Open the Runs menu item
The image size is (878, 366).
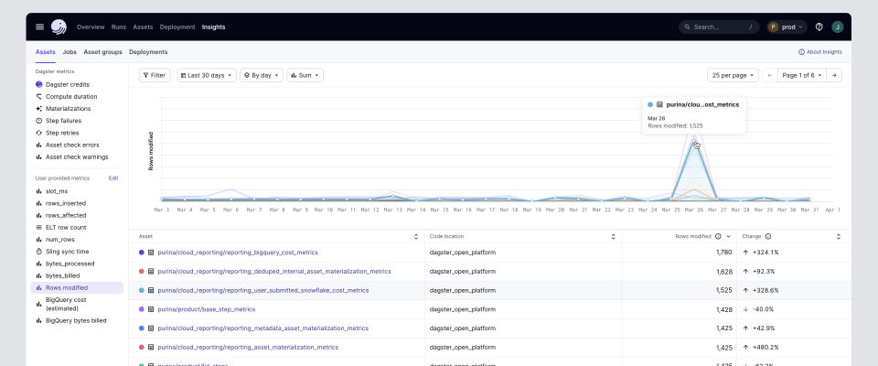(x=119, y=27)
